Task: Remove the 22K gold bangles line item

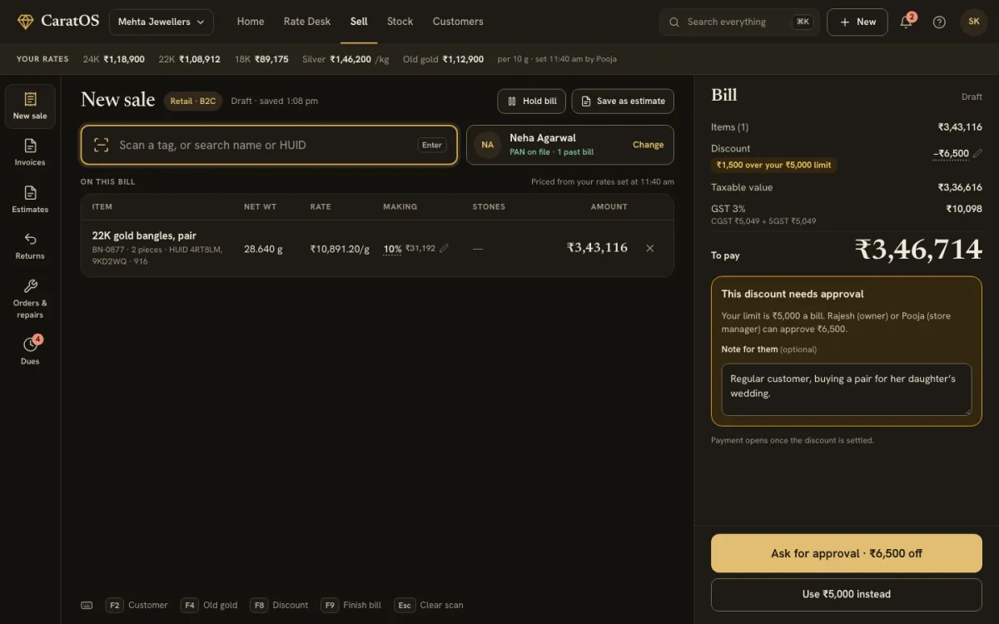Action: coord(650,248)
